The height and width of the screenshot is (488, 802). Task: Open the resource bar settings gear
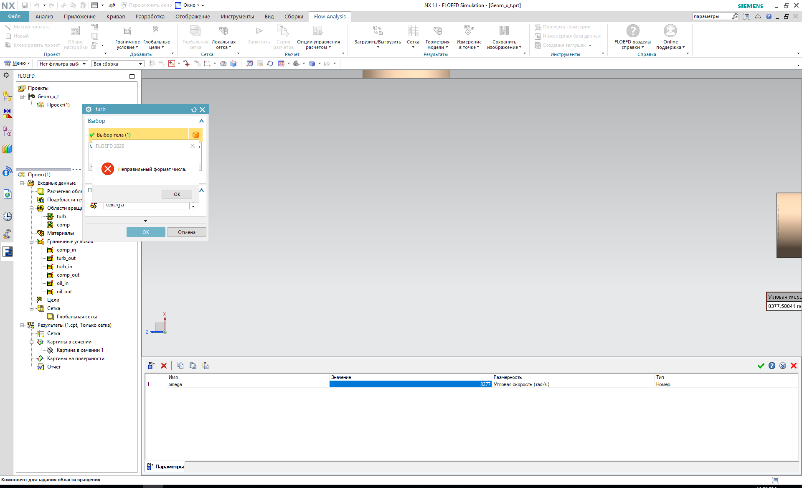[6, 75]
